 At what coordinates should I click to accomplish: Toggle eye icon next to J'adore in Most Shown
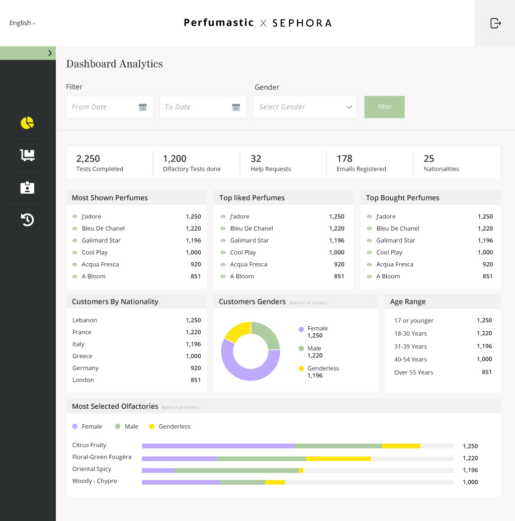tap(74, 216)
